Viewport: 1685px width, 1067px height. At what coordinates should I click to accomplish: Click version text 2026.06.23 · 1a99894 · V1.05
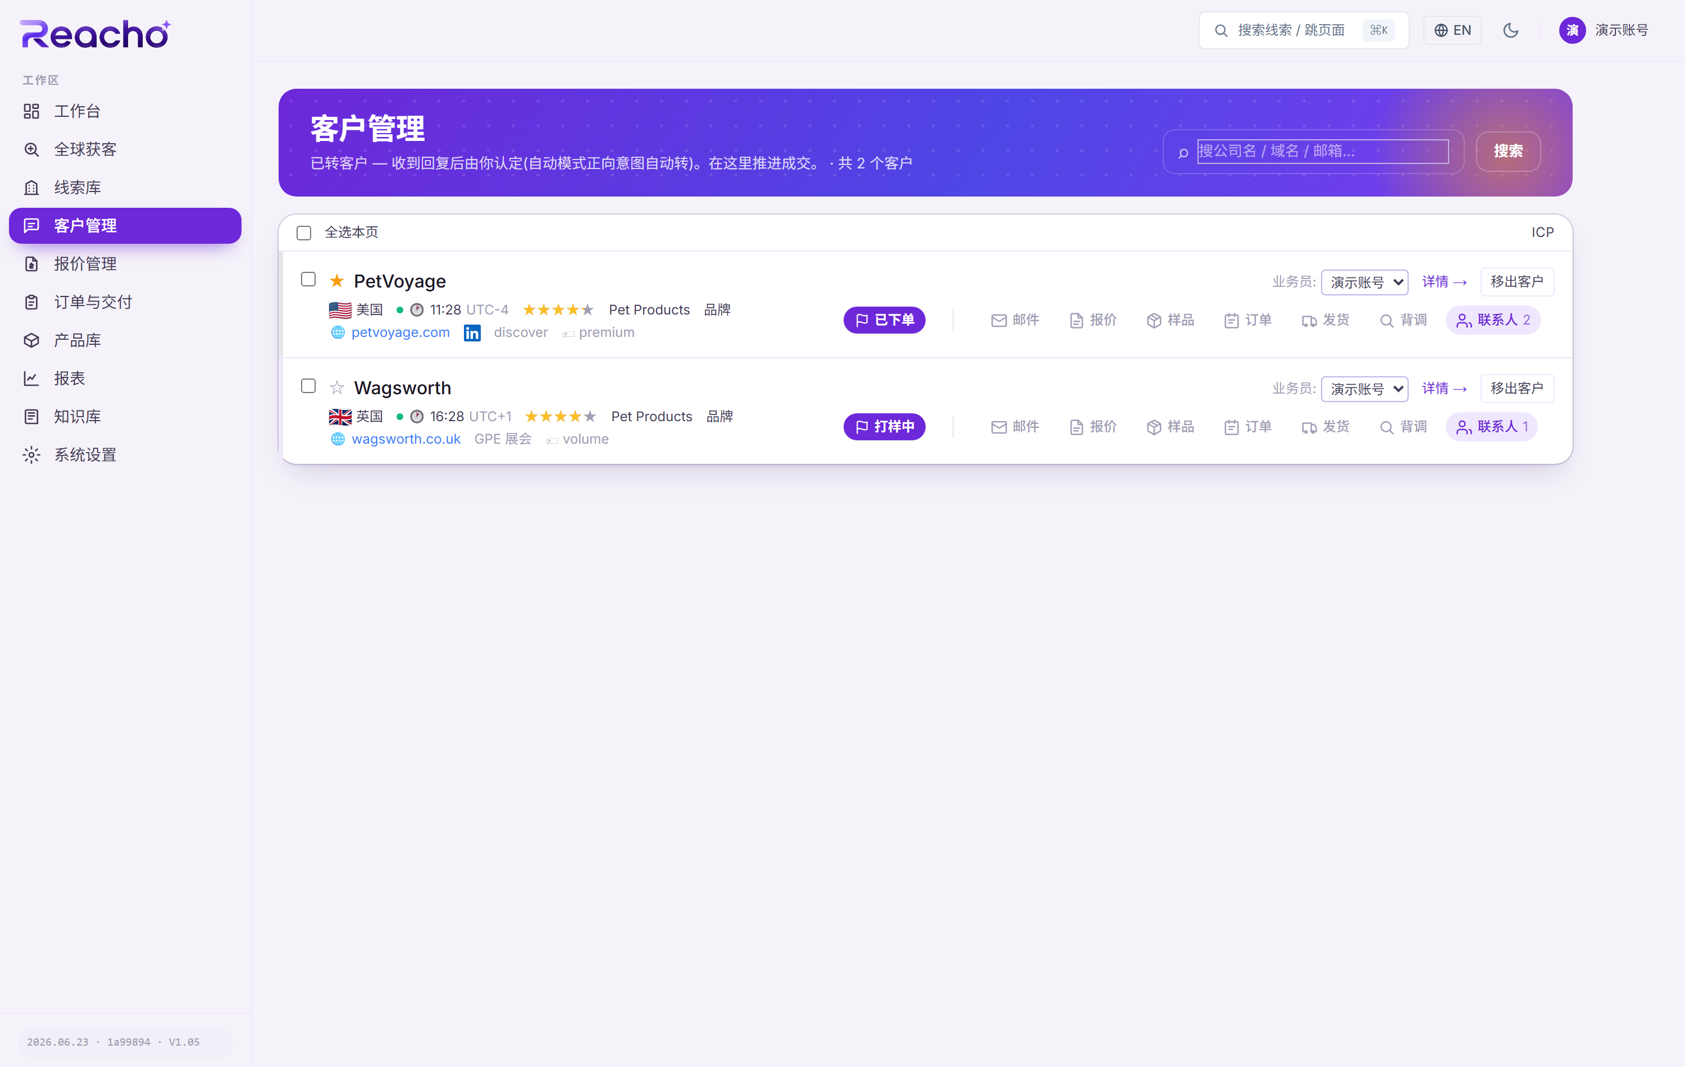coord(113,1042)
